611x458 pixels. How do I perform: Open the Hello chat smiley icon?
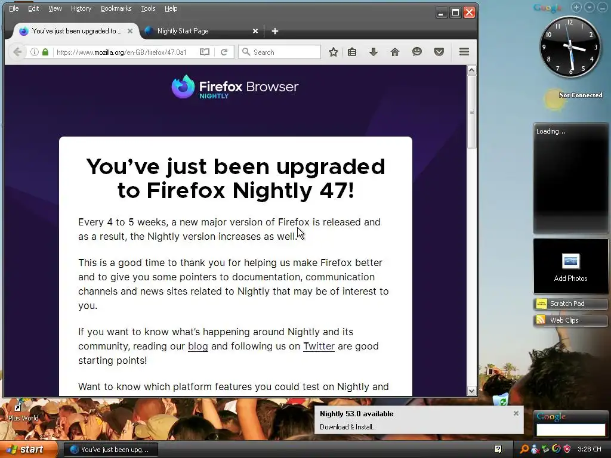pyautogui.click(x=417, y=52)
